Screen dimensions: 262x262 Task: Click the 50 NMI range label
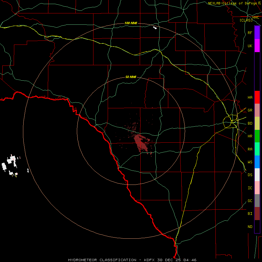[x=131, y=77]
